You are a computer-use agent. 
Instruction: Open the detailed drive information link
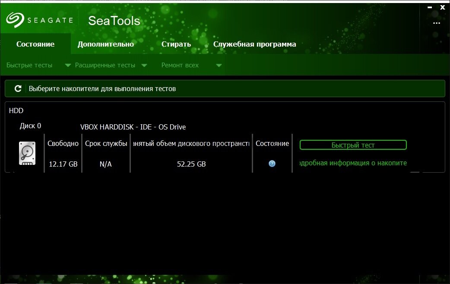[x=353, y=163]
